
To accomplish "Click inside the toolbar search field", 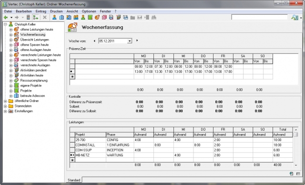I will pyautogui.click(x=259, y=17).
